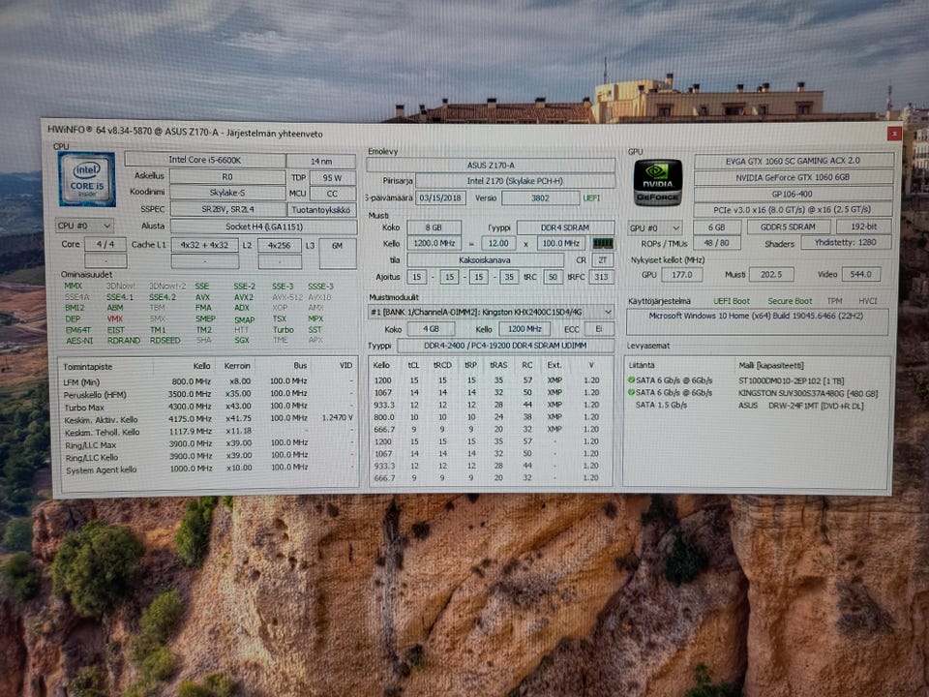Click the MCU value CC
Screen dimensions: 929x697
pos(332,194)
